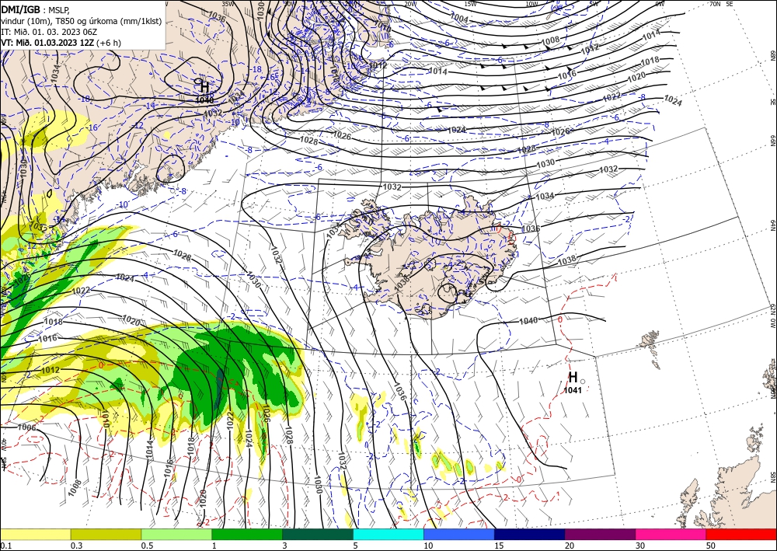Click the yellow 0.1–0.3 mm legend swatch
The width and height of the screenshot is (777, 551).
coord(35,534)
